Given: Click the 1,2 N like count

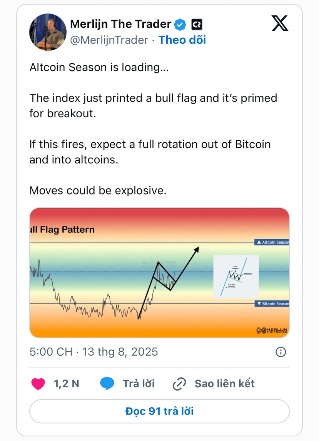Looking at the screenshot, I should coord(67,384).
